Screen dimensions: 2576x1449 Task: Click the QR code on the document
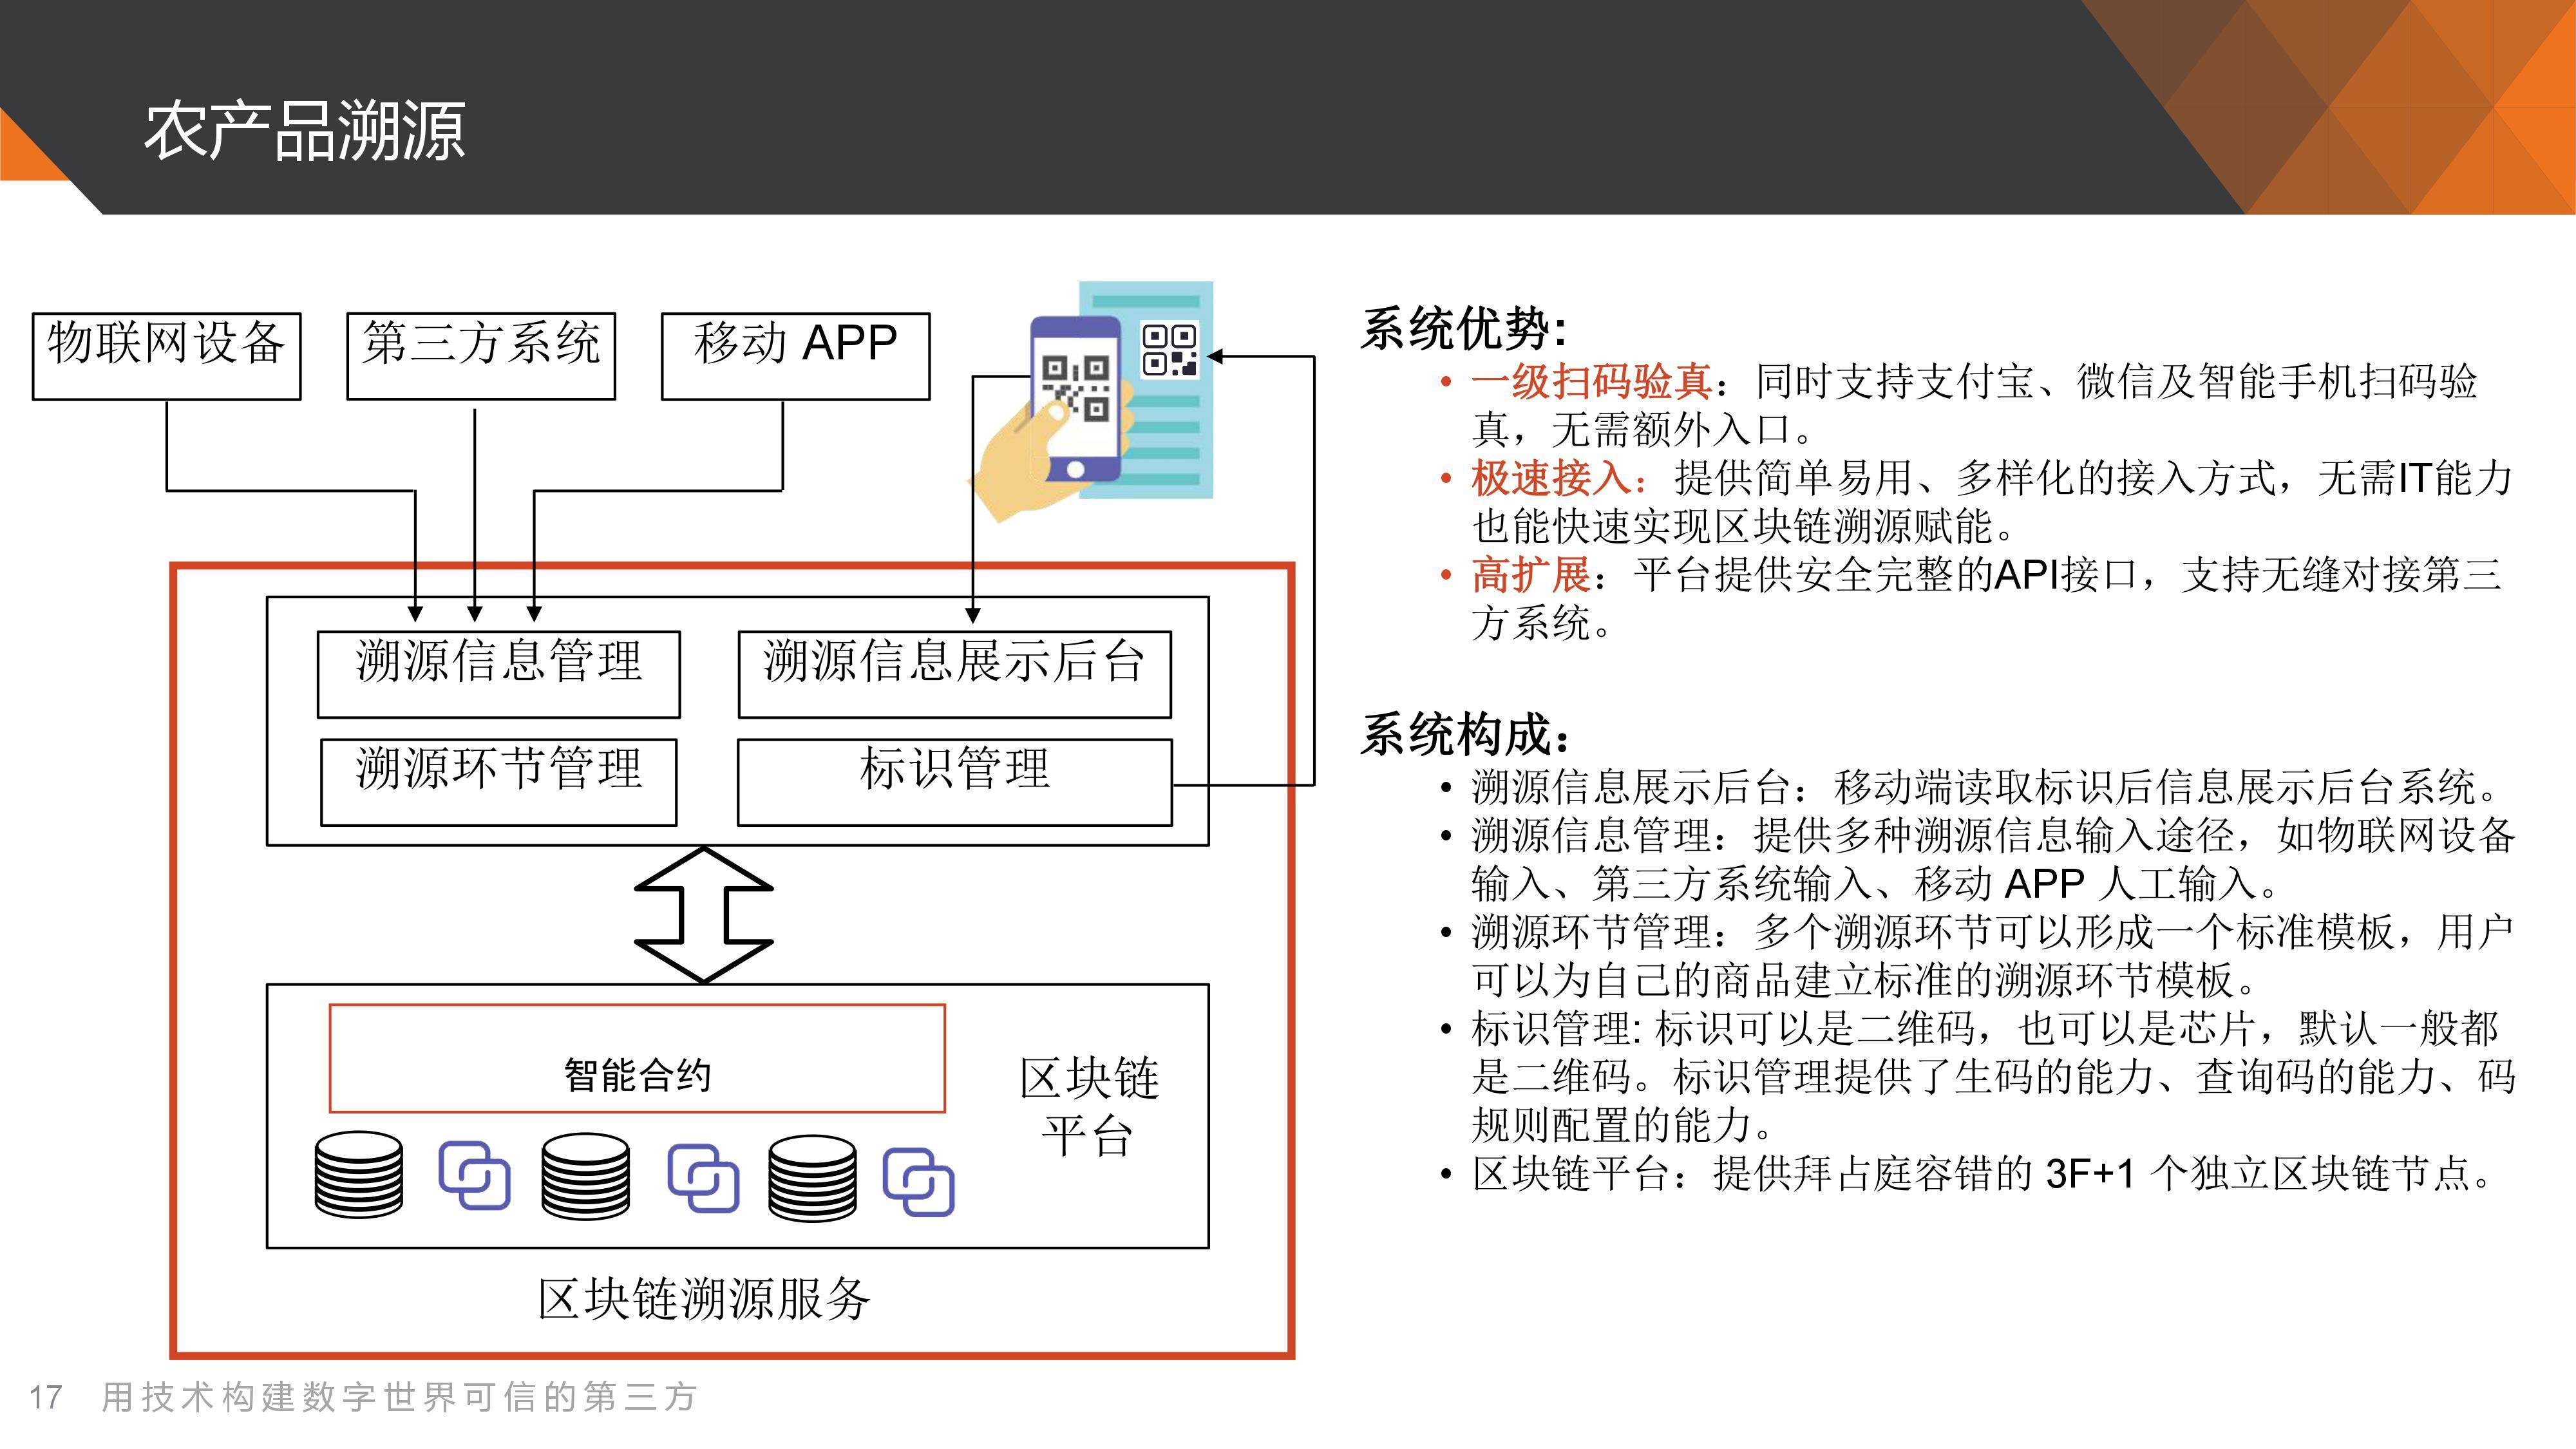click(x=1170, y=350)
